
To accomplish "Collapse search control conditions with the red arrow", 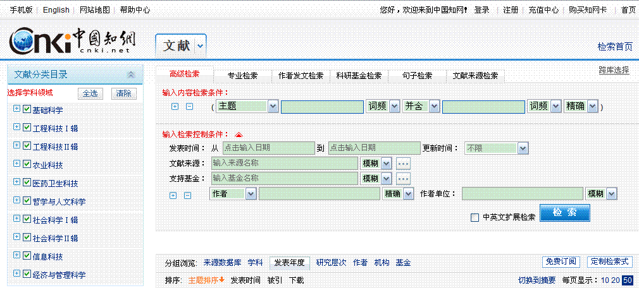I will (239, 135).
